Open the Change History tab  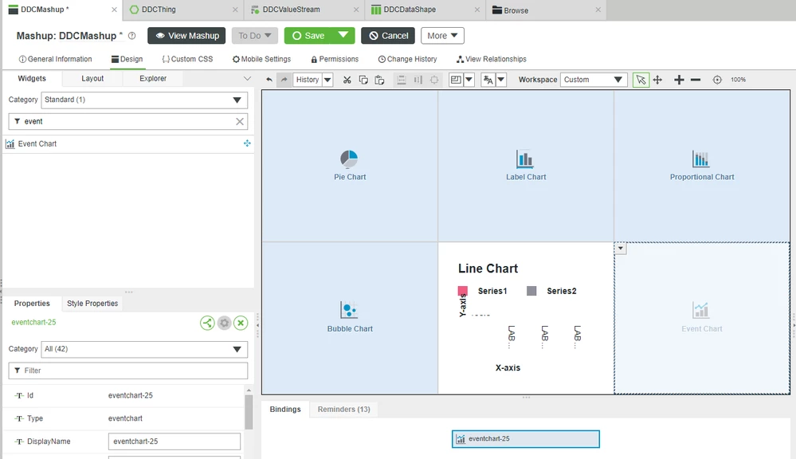408,59
